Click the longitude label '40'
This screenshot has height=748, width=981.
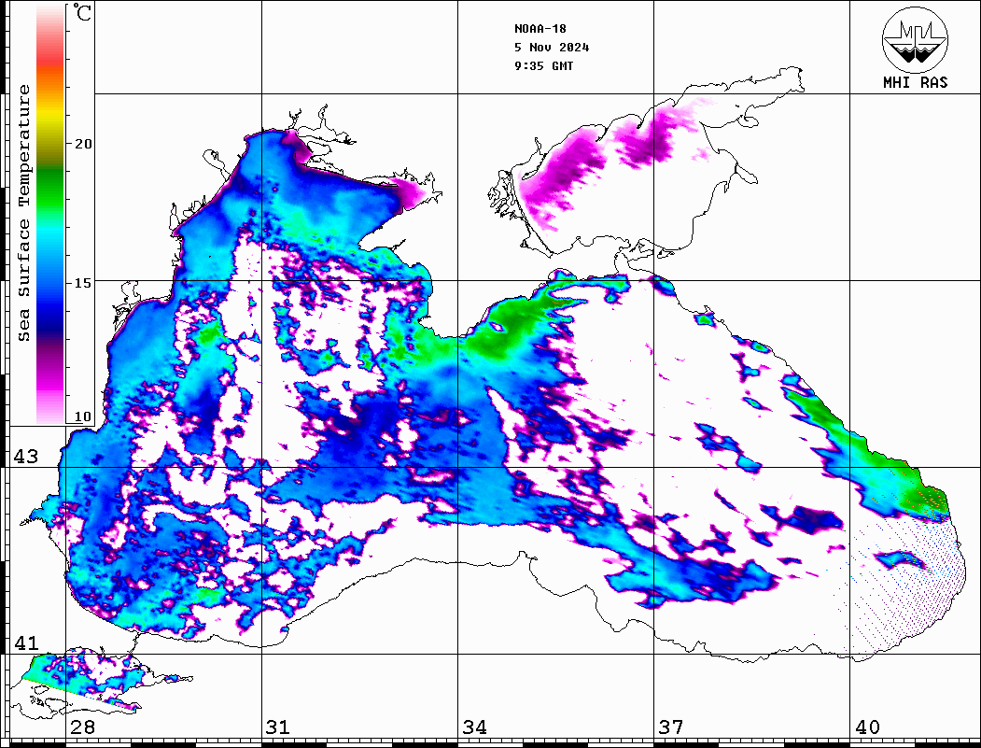click(867, 727)
